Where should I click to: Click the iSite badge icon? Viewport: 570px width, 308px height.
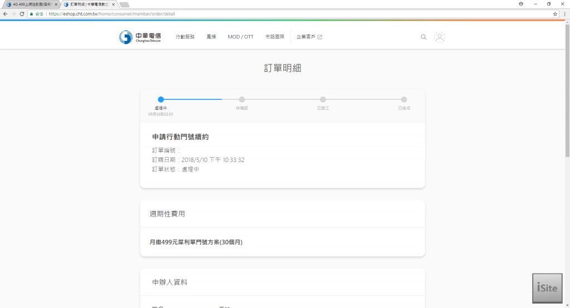tap(547, 288)
